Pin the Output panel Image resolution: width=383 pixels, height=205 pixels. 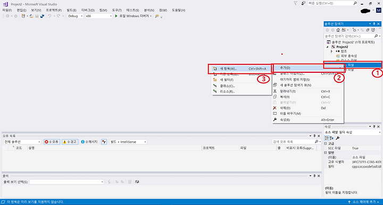click(x=314, y=176)
